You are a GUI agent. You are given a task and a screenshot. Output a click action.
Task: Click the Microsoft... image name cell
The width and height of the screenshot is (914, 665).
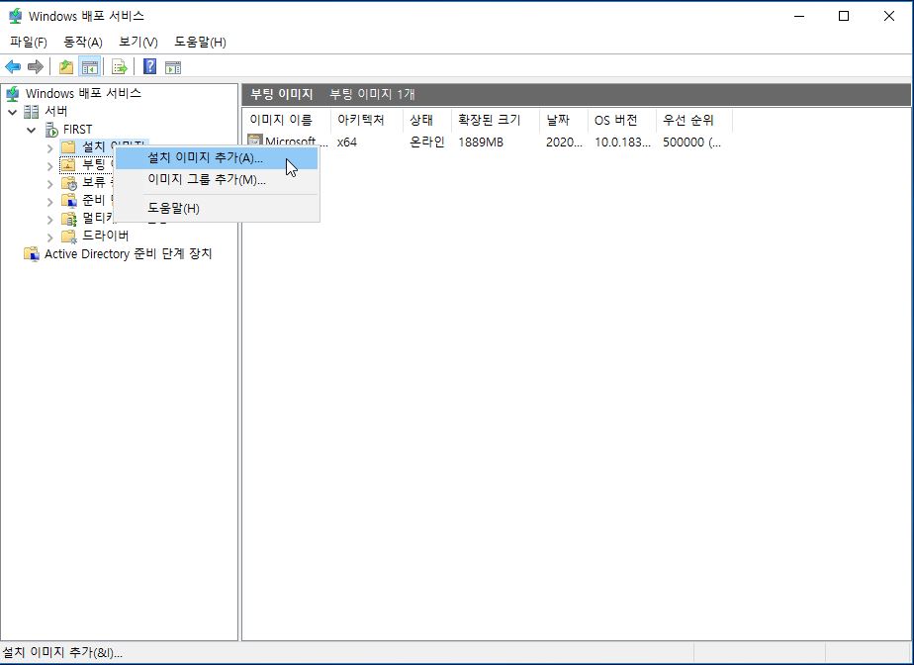[296, 142]
